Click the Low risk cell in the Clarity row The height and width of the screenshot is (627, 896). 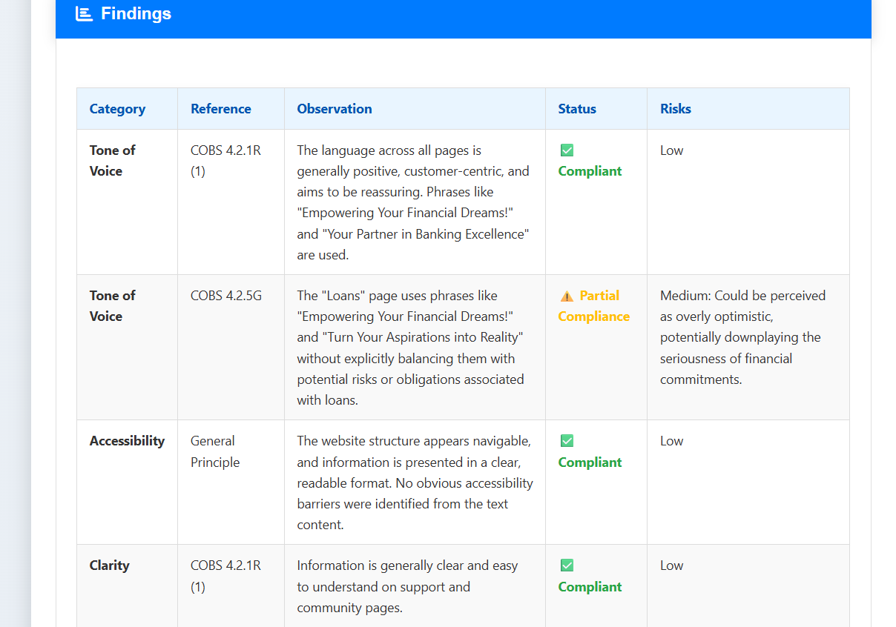point(671,565)
